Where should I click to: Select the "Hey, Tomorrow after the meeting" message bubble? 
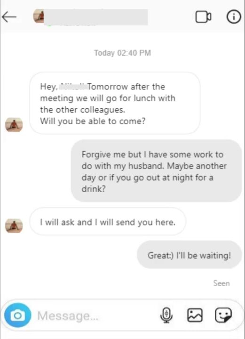tap(115, 103)
